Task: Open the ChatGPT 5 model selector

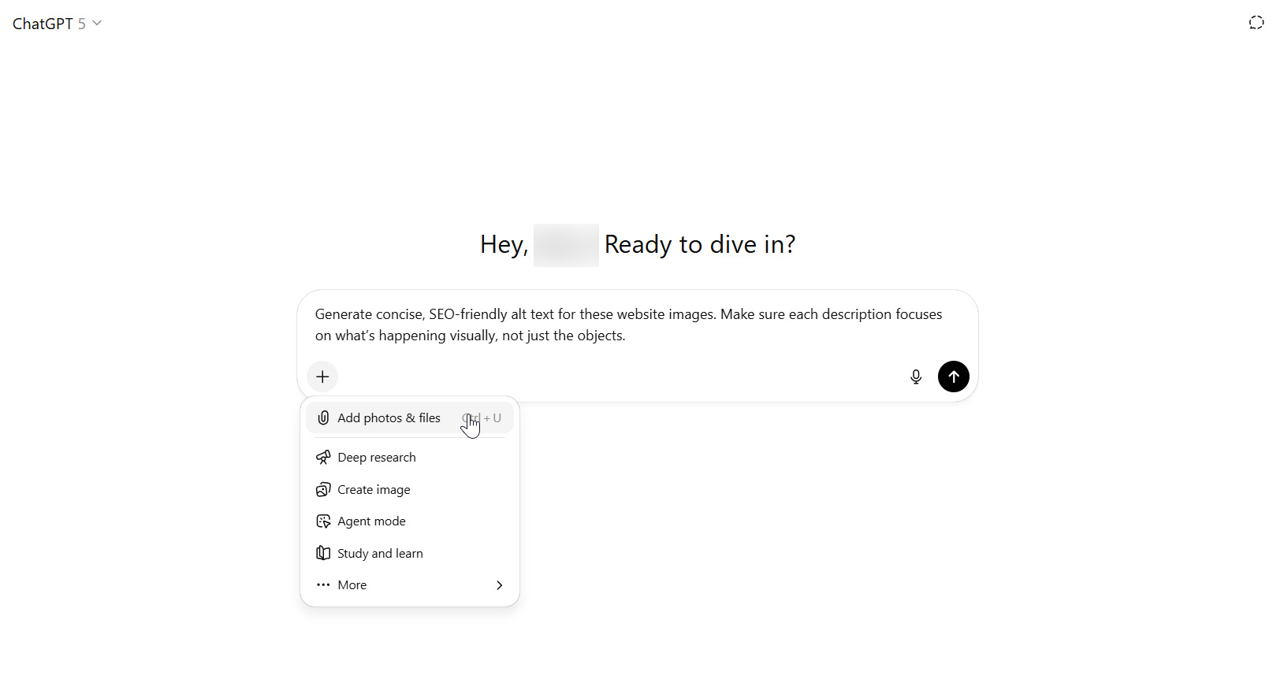Action: 49,24
